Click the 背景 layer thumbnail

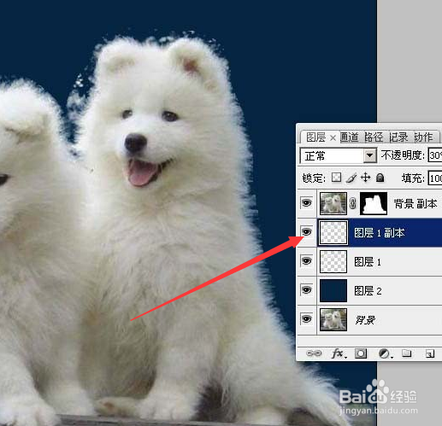[x=333, y=319]
